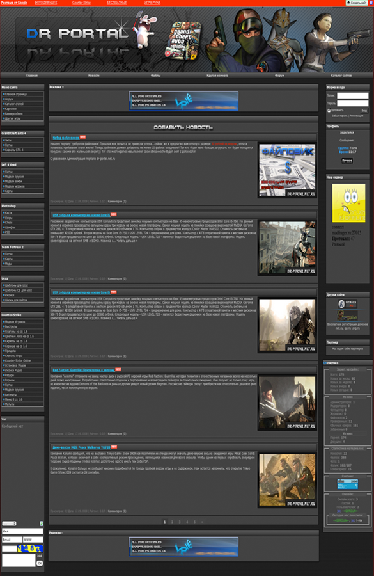Screen dimensions: 374x576
Task: Click the Вход login button
Action: point(364,111)
